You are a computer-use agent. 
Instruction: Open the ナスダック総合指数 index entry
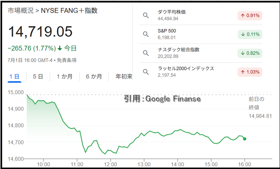click(201, 53)
